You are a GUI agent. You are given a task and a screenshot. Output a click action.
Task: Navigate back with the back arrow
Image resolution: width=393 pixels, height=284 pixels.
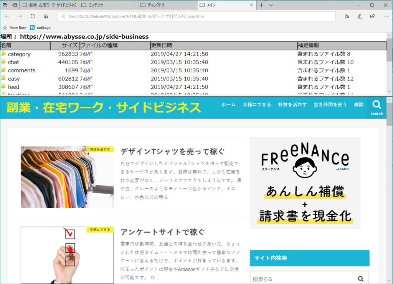coord(7,16)
